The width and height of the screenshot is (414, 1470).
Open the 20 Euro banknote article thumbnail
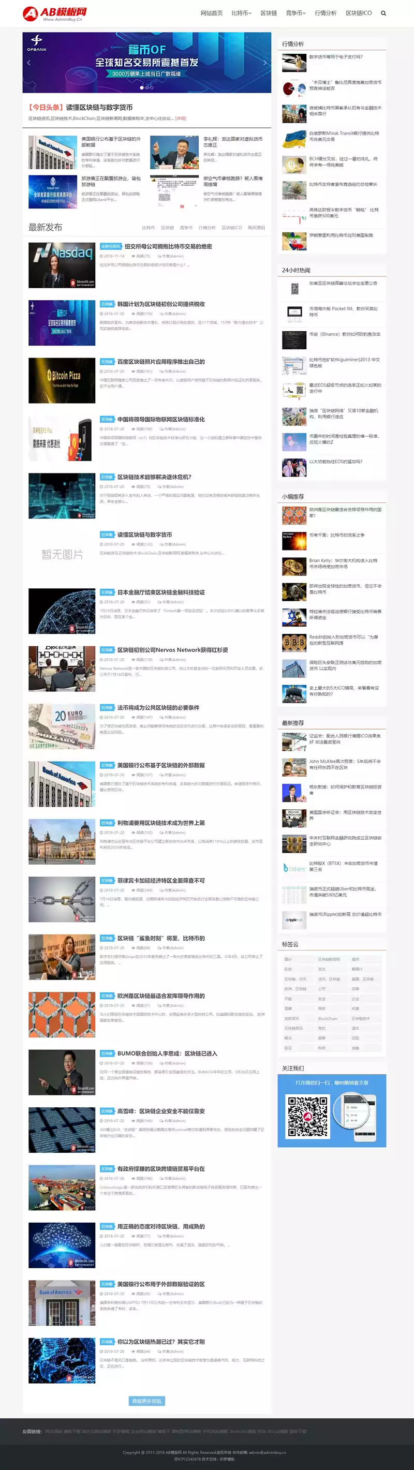[62, 726]
